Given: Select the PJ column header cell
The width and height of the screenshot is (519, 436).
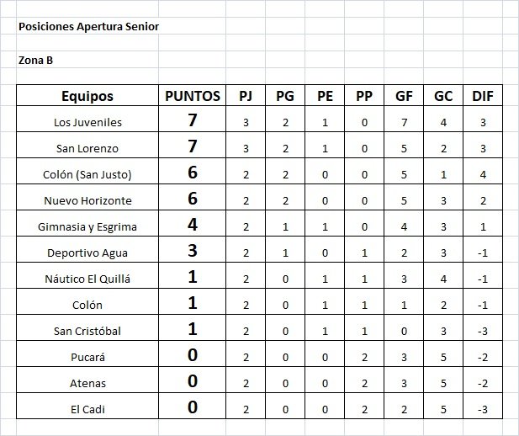Looking at the screenshot, I should [246, 96].
